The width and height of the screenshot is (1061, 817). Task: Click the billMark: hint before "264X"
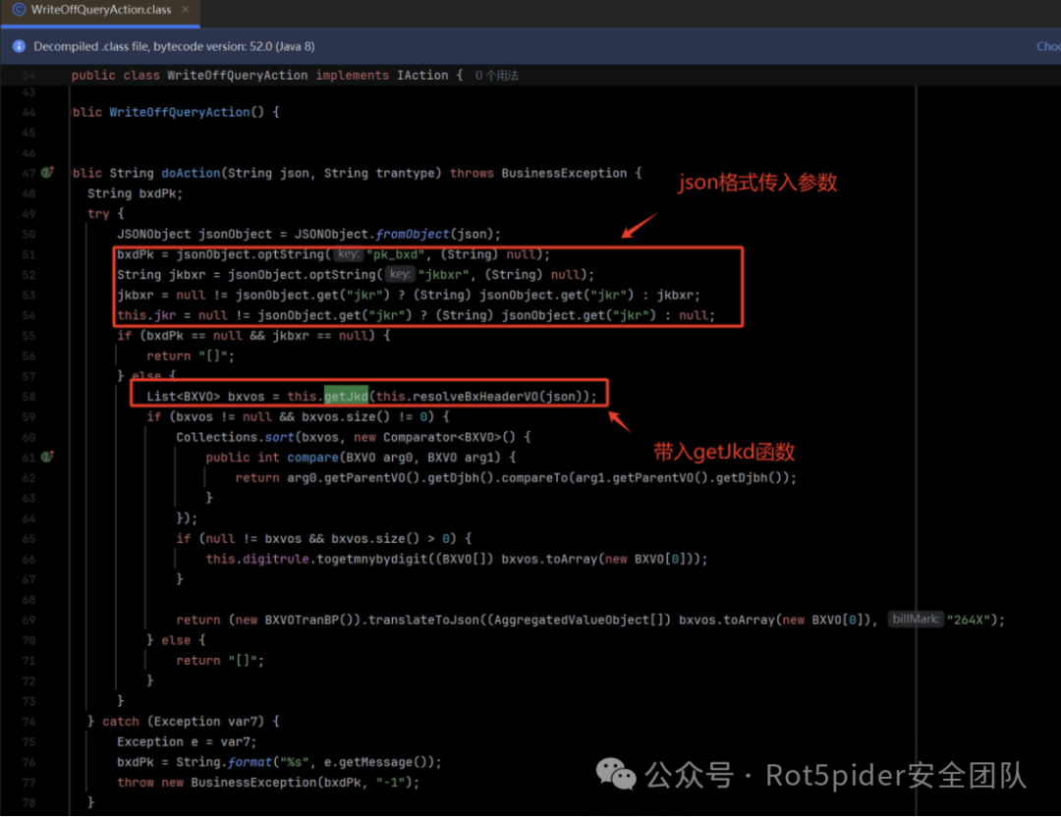pyautogui.click(x=916, y=620)
